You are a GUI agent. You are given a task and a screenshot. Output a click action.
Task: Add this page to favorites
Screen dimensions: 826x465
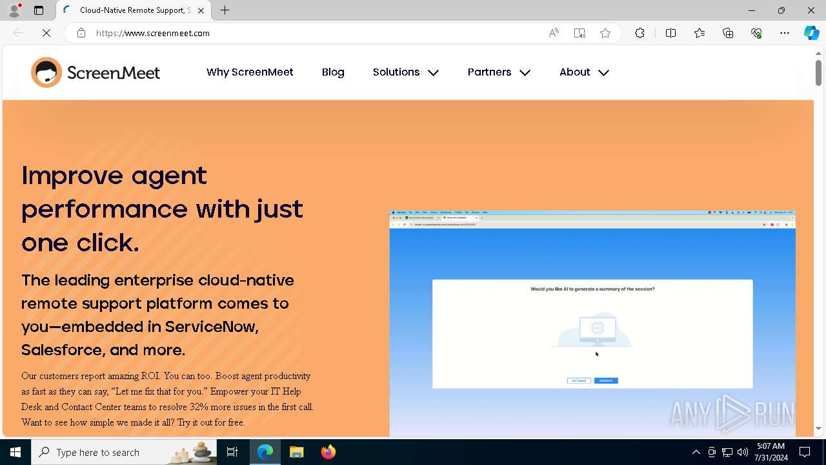point(605,33)
